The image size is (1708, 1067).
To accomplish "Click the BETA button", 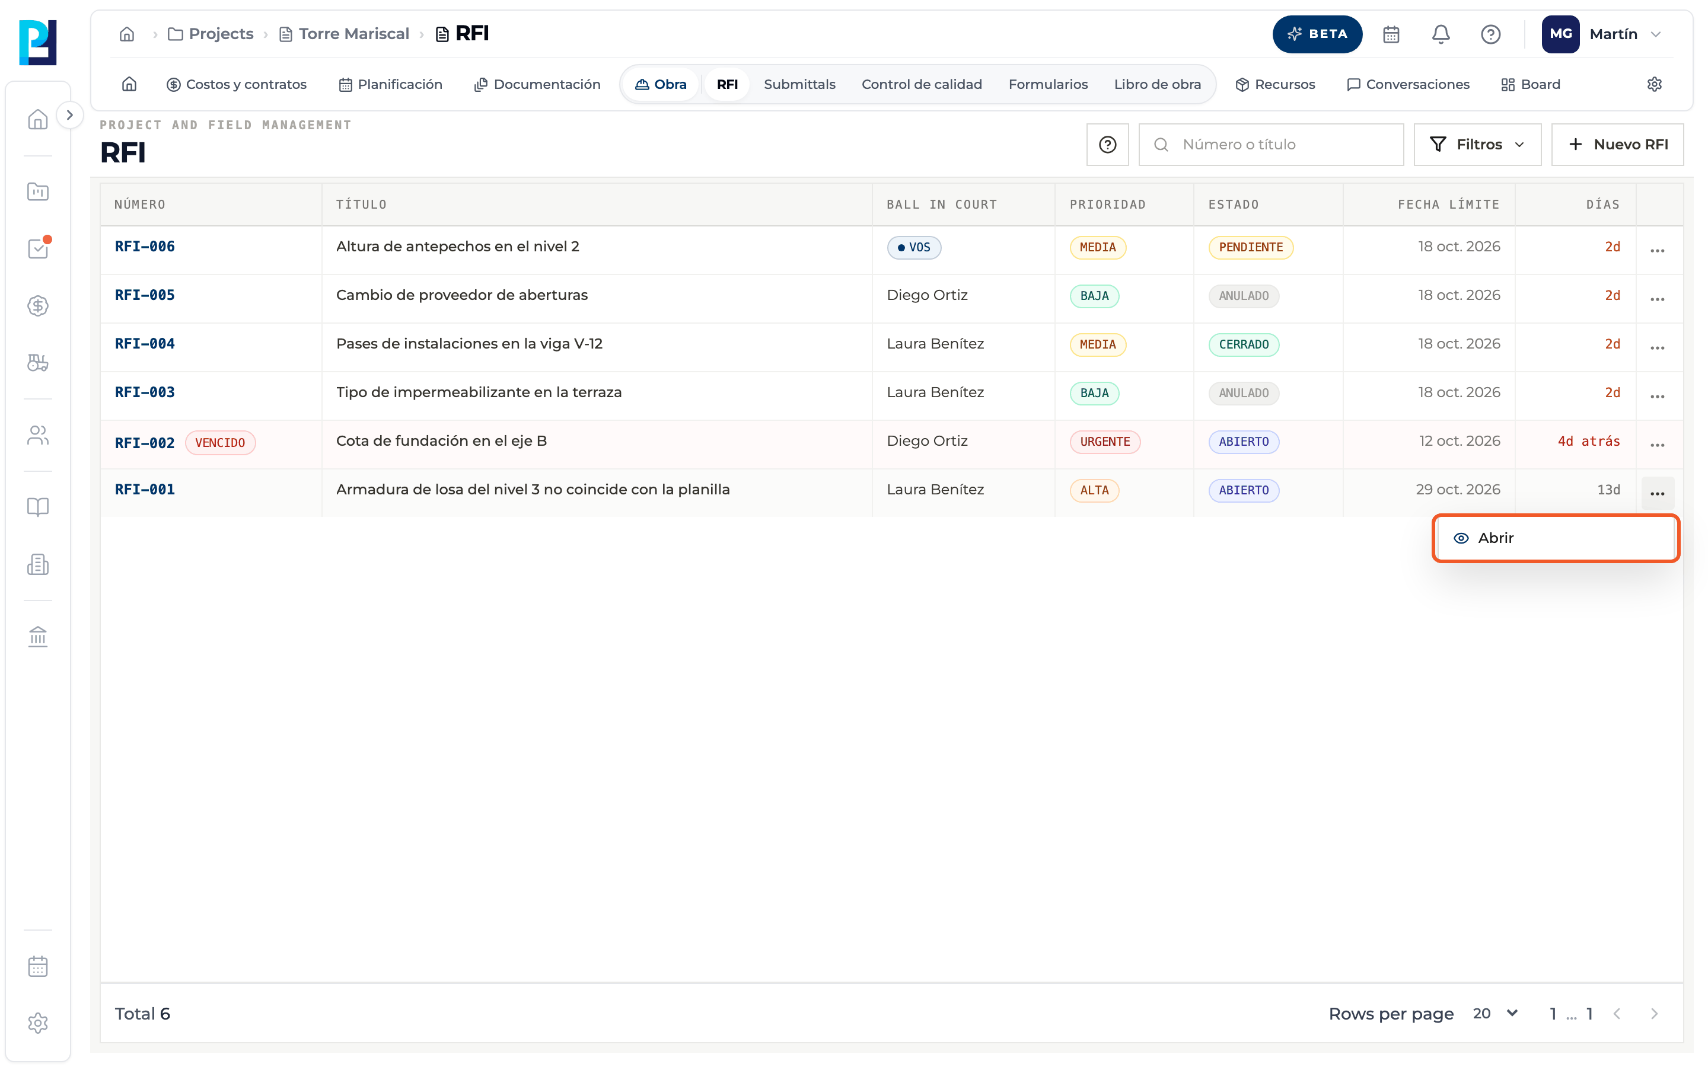I will 1317,34.
